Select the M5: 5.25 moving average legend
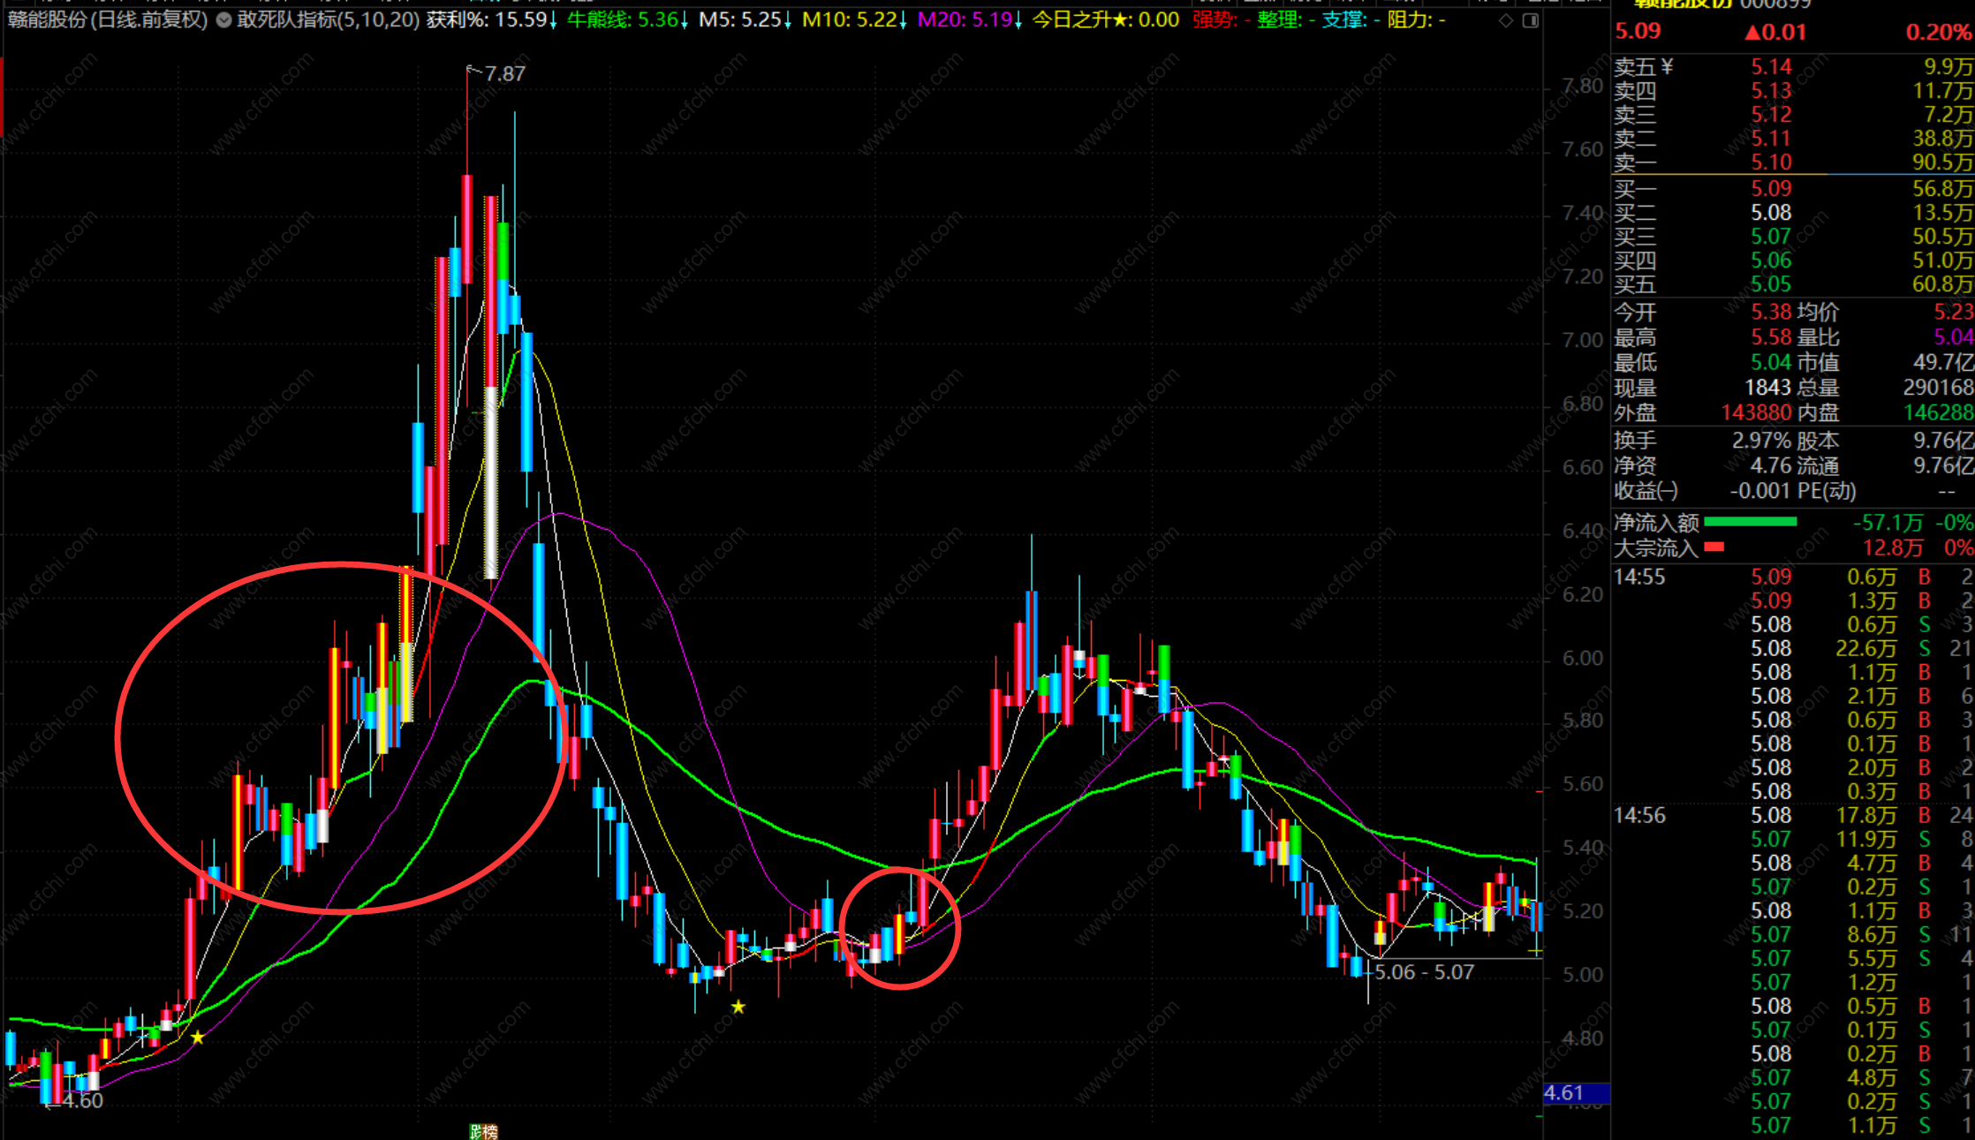The height and width of the screenshot is (1140, 1975). (739, 20)
